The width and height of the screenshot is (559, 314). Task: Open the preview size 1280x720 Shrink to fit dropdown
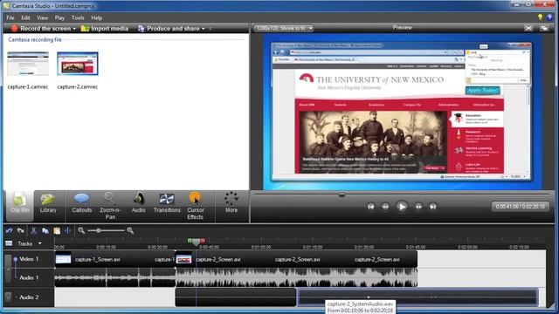284,28
